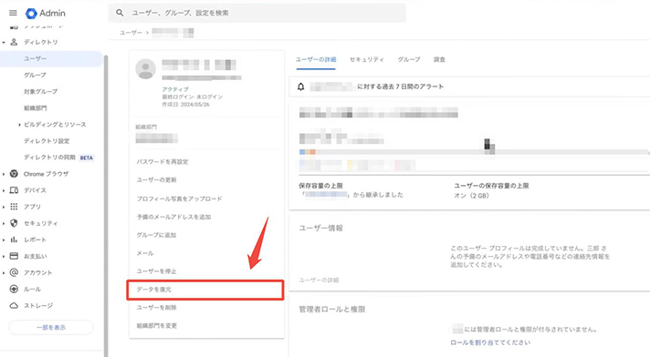Viewport: 650px width, 357px height.
Task: Click 予備のメールアドレスを追加
Action: click(173, 217)
